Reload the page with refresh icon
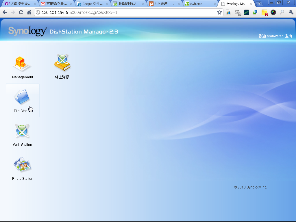Screen dimensions: 296x222 21,12
